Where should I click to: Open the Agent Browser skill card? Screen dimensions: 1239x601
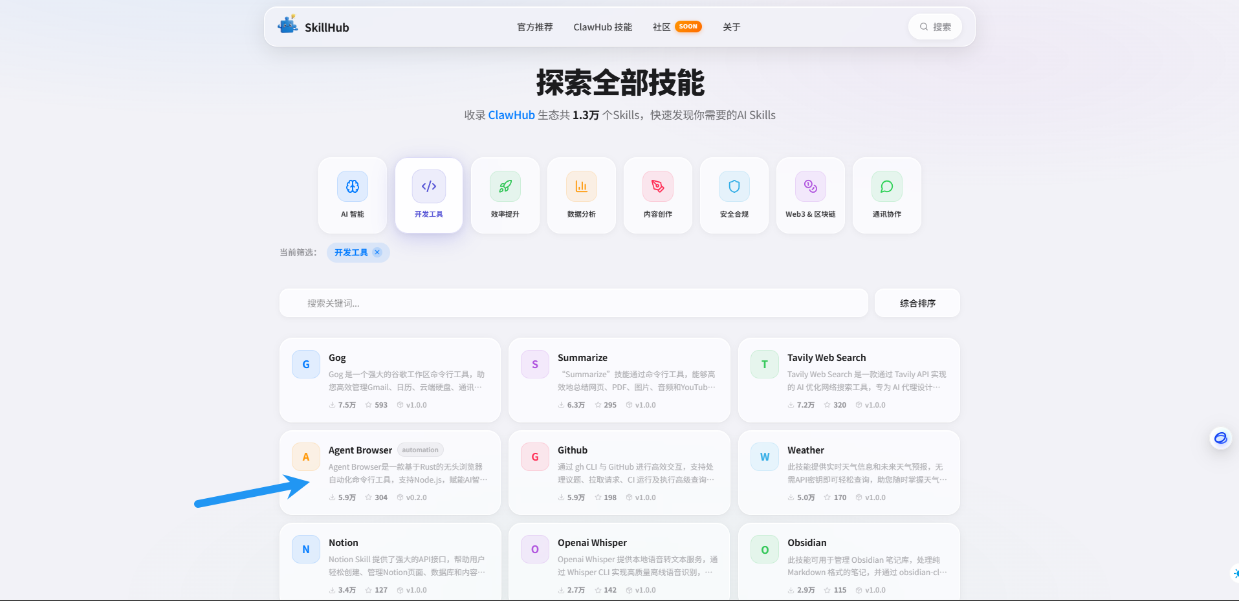(390, 472)
